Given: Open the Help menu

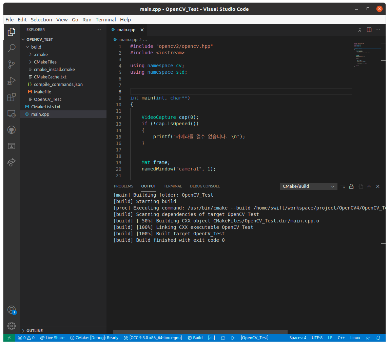Looking at the screenshot, I should (125, 20).
